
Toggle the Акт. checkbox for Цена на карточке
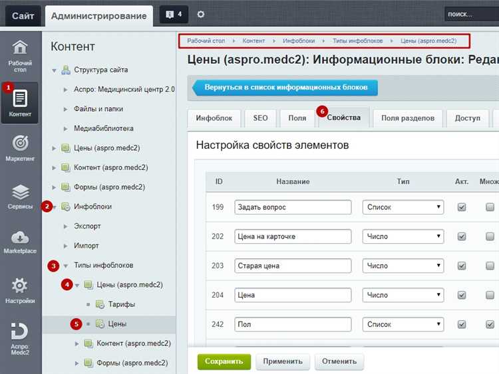[462, 236]
